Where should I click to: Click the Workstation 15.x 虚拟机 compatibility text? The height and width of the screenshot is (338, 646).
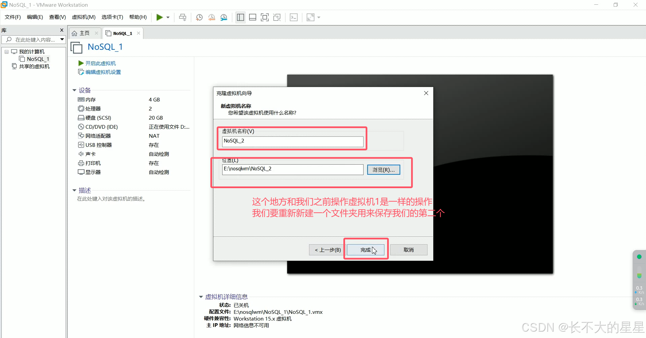[x=263, y=319]
